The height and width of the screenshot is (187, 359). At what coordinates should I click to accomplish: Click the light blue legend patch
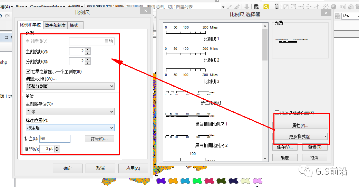click(x=185, y=181)
